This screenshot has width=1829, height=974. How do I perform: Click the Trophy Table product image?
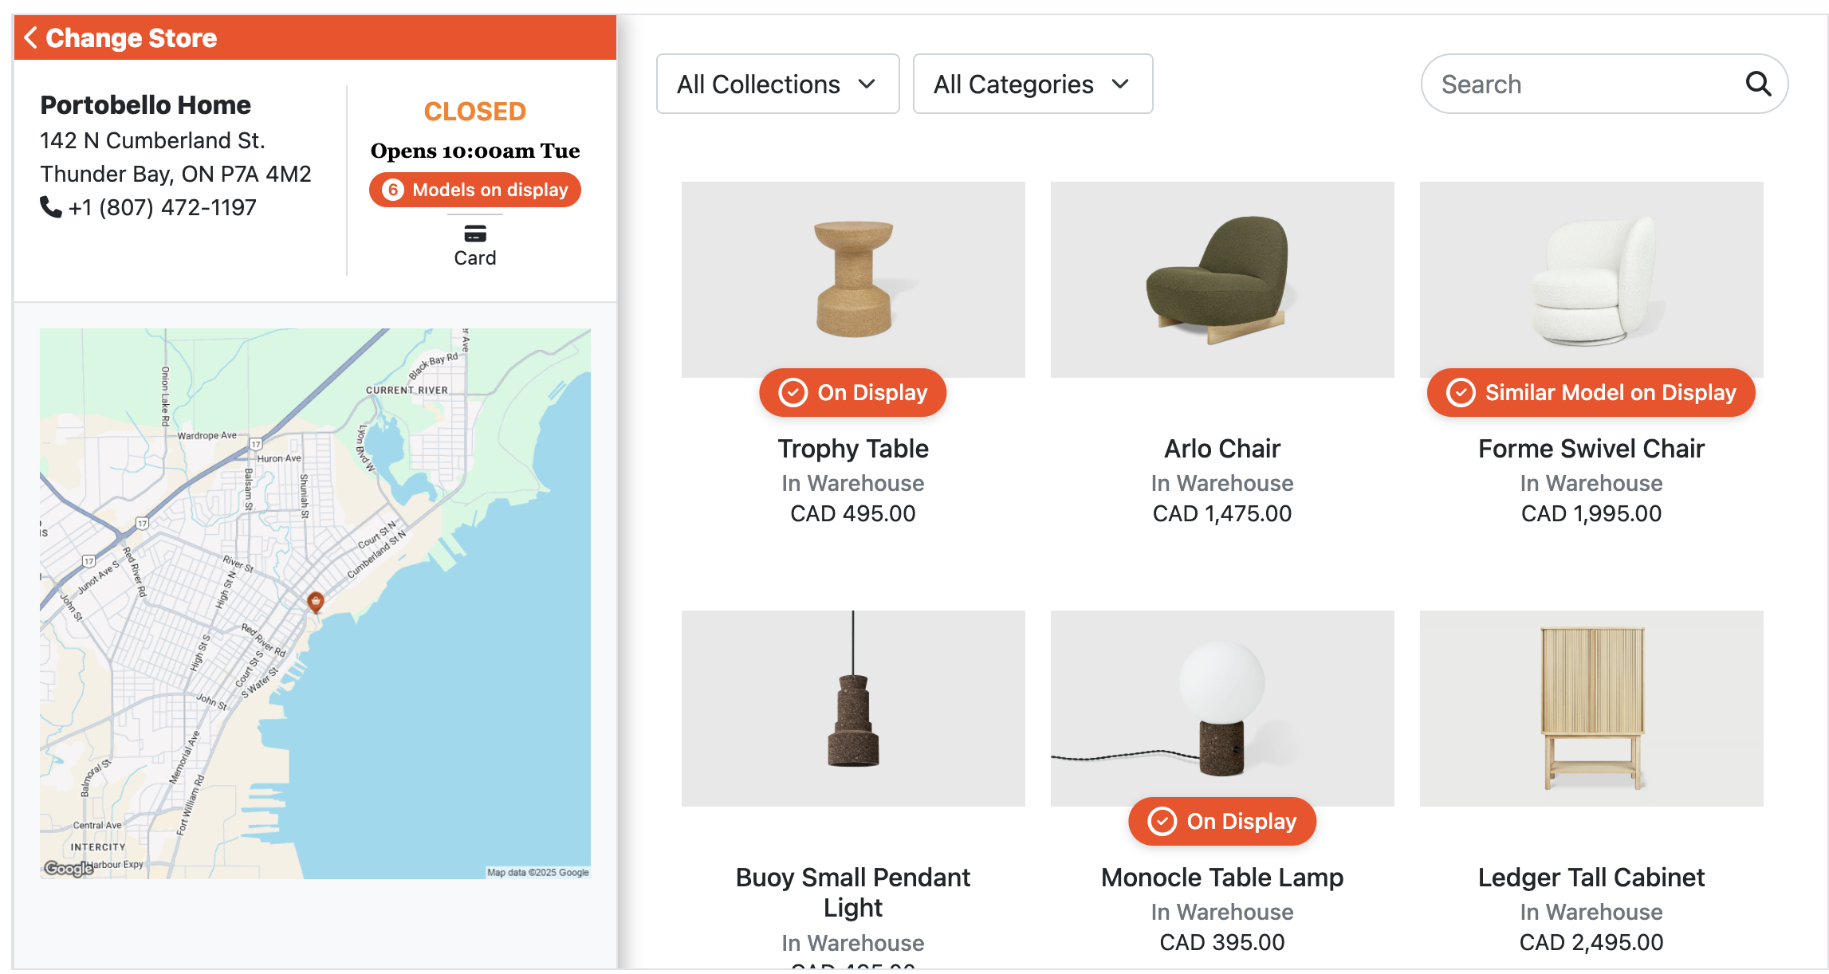(x=853, y=280)
